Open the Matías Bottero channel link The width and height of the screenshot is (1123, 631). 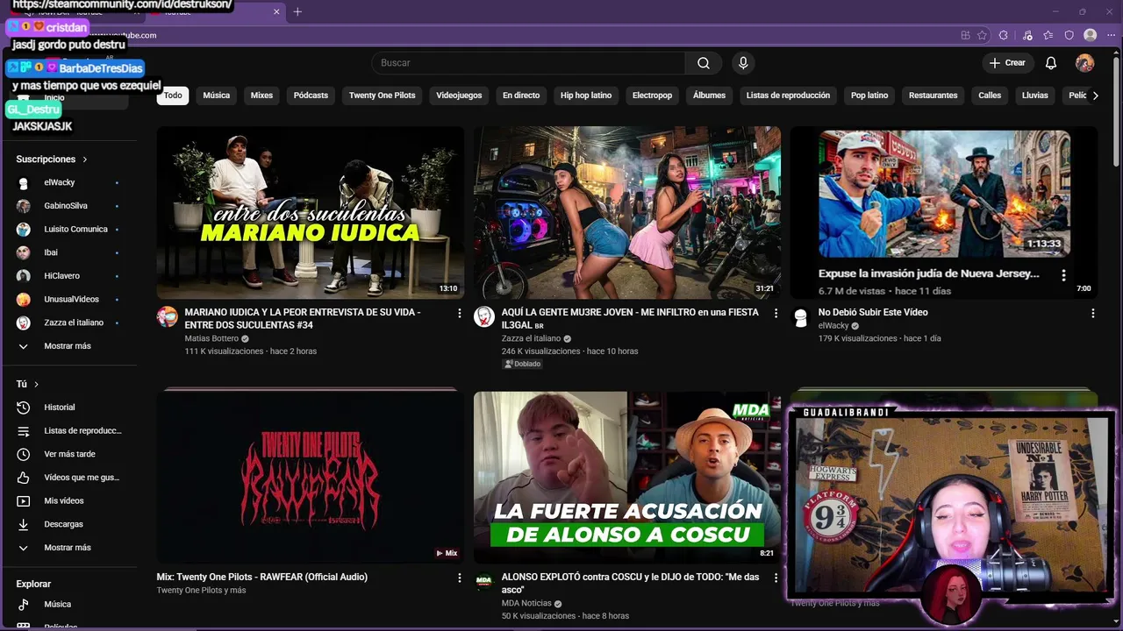tap(211, 338)
